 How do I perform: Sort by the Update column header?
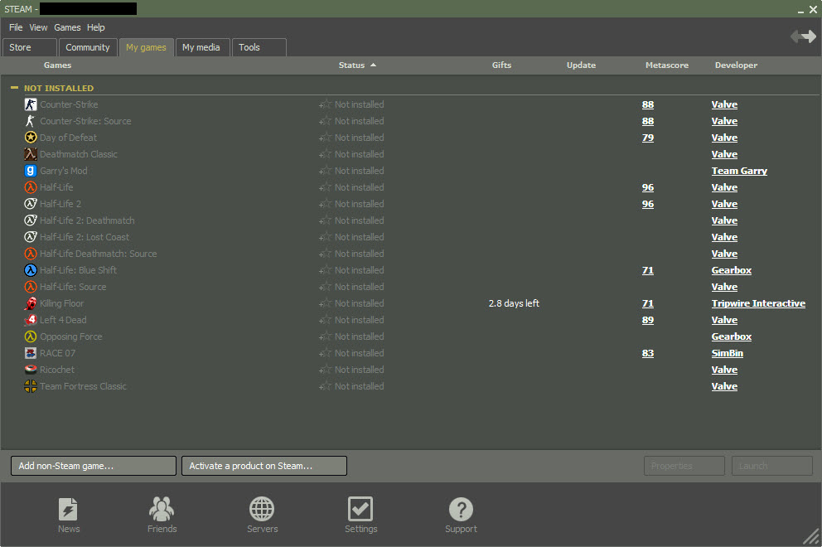point(581,65)
